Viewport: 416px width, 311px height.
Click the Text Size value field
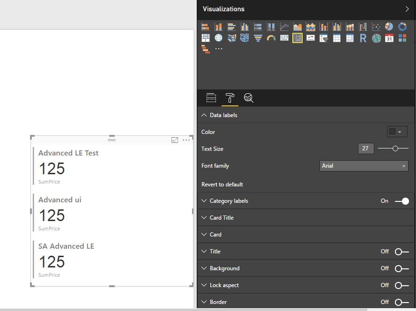click(366, 148)
